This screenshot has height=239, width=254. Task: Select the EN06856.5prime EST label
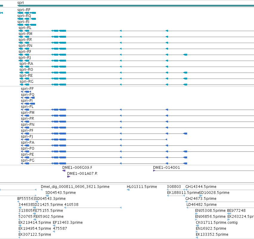[210, 217]
